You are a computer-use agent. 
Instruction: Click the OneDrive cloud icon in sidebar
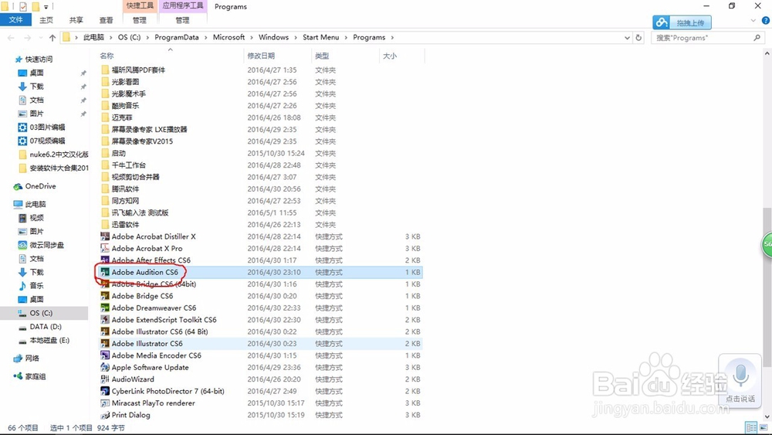coord(19,187)
